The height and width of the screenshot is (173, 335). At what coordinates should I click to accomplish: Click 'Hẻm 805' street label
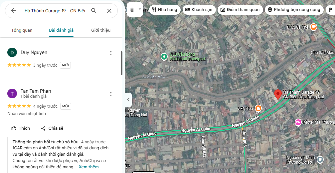click(245, 139)
